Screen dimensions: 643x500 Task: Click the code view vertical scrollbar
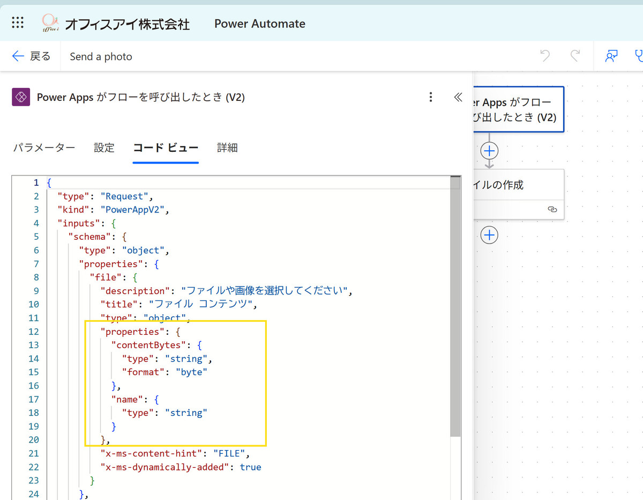coord(455,306)
